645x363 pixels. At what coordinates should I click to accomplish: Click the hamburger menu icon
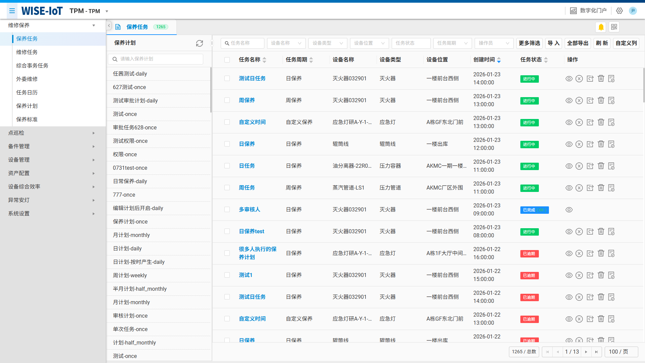click(12, 11)
